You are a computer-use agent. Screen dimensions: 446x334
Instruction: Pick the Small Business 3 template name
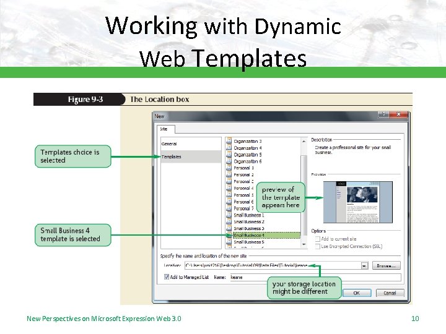(x=249, y=229)
